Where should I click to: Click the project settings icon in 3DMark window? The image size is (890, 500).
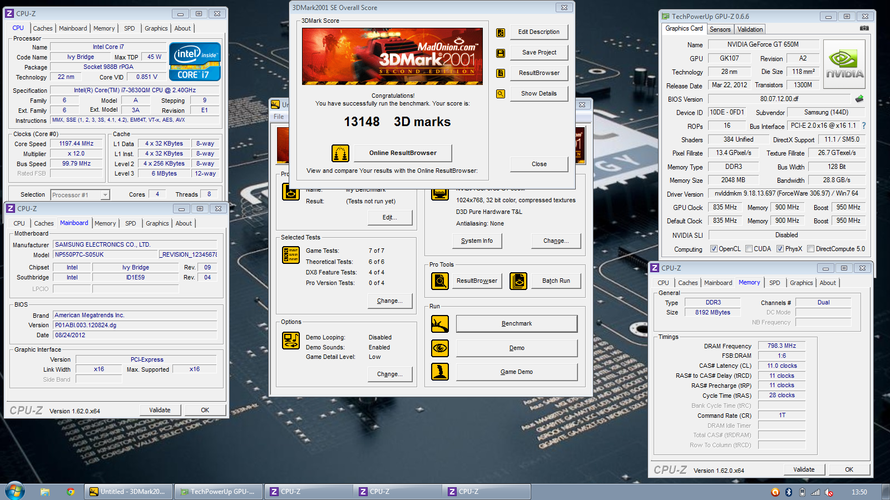[291, 192]
